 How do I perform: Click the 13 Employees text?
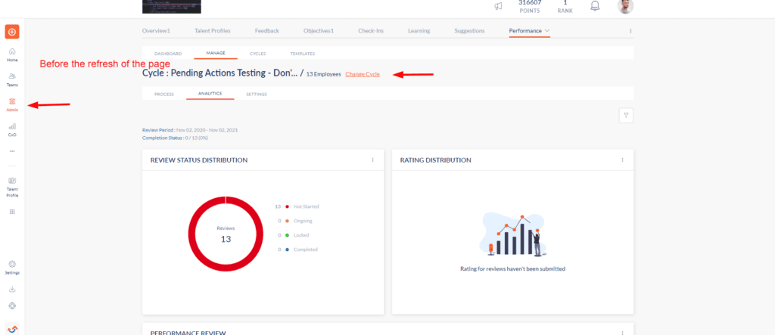pos(324,74)
